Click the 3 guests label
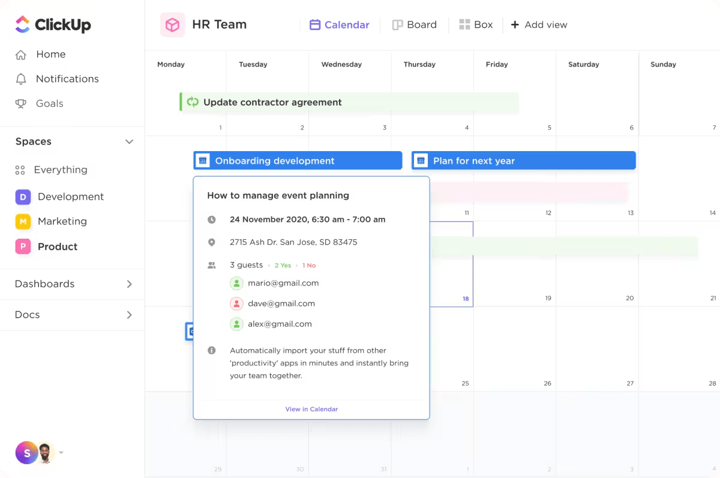Viewport: 720px width, 478px height. 246,265
